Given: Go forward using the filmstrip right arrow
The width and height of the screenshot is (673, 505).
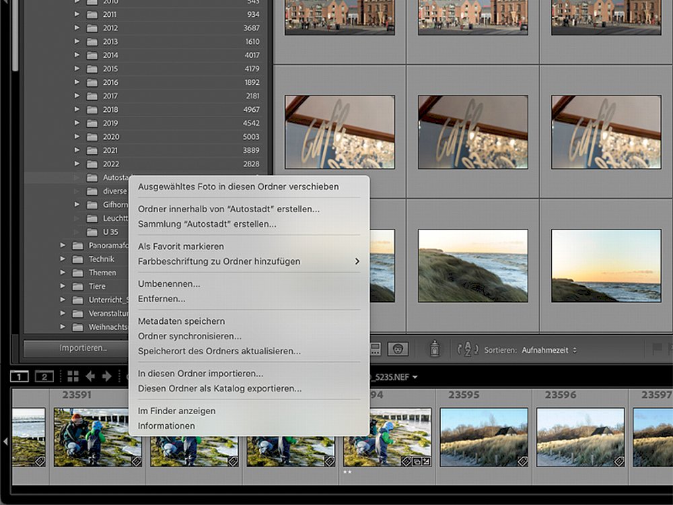Looking at the screenshot, I should point(107,376).
